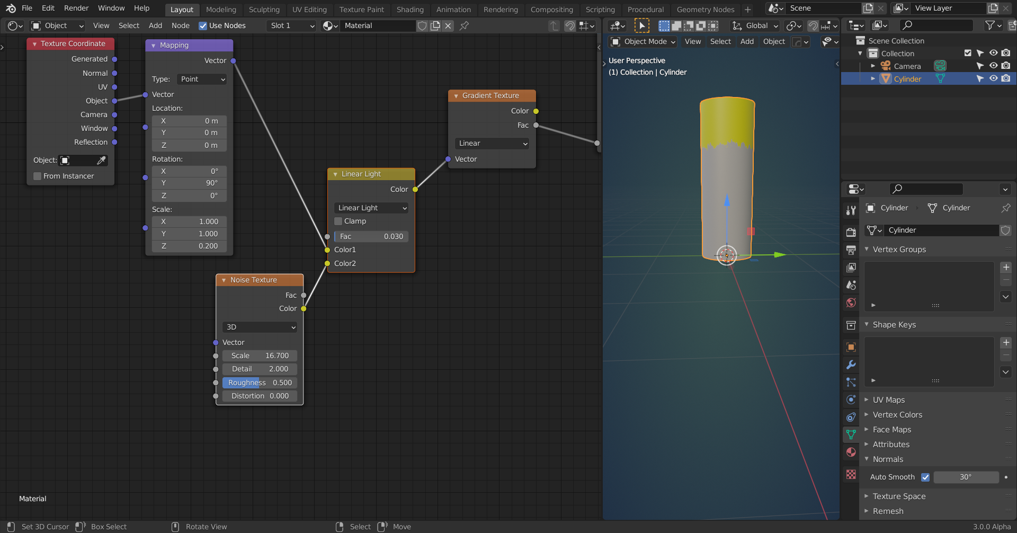The image size is (1017, 533).
Task: Open Particles properties tab
Action: point(851,382)
